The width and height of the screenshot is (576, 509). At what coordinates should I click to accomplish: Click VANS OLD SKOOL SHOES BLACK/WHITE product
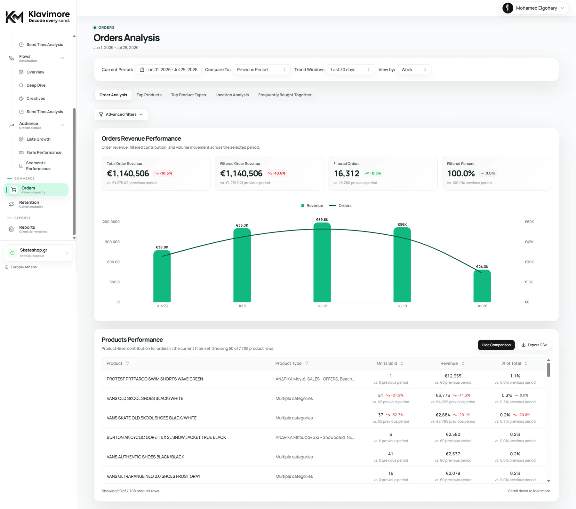click(145, 399)
